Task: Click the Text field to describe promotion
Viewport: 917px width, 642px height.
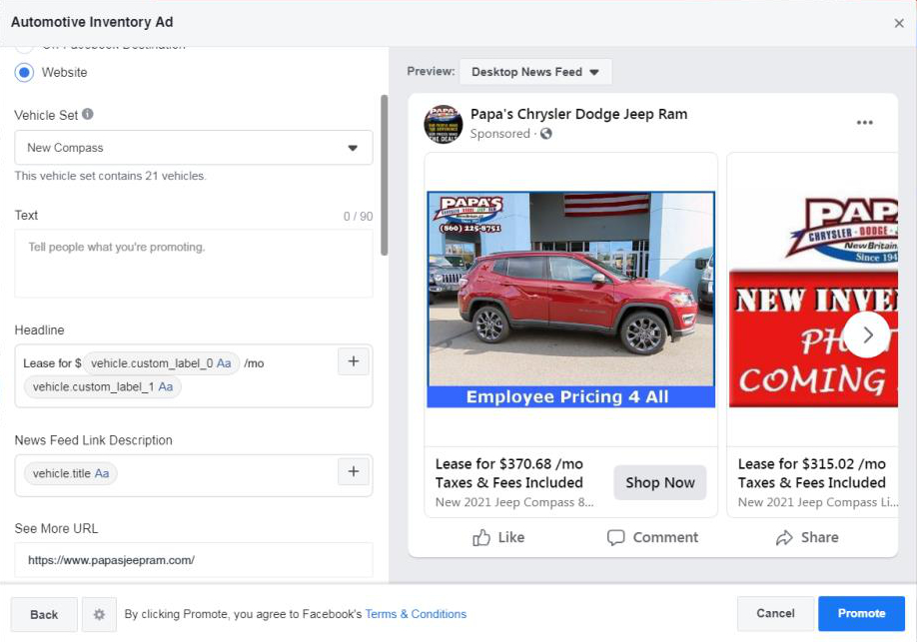Action: 194,264
